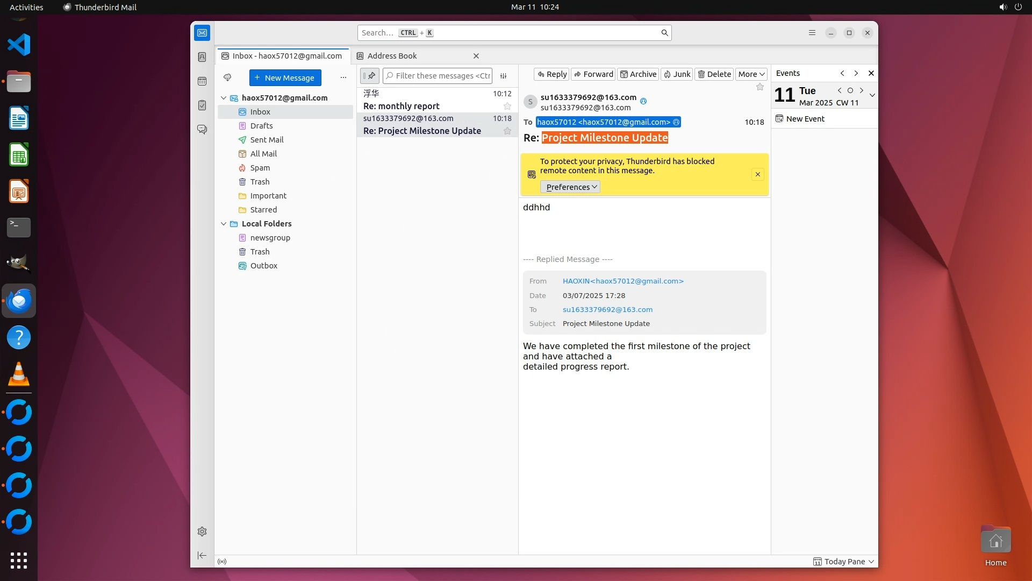The width and height of the screenshot is (1032, 581).
Task: Click the New Message button
Action: (285, 77)
